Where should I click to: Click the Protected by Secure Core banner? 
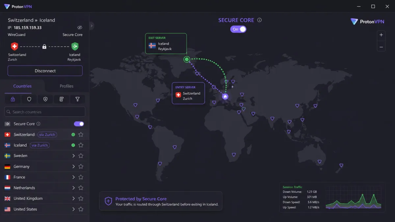(x=161, y=201)
